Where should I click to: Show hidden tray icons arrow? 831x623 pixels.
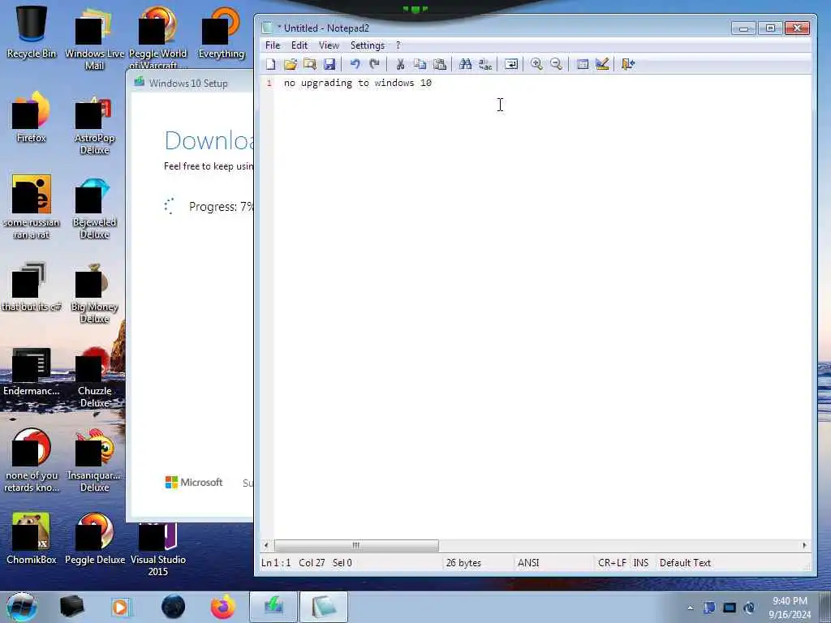click(690, 608)
